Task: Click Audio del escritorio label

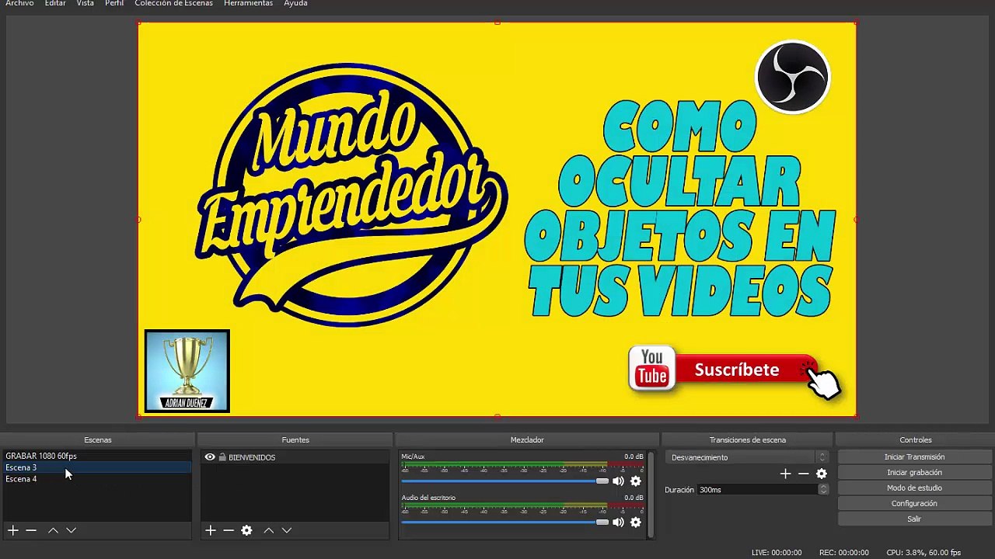Action: (x=428, y=498)
